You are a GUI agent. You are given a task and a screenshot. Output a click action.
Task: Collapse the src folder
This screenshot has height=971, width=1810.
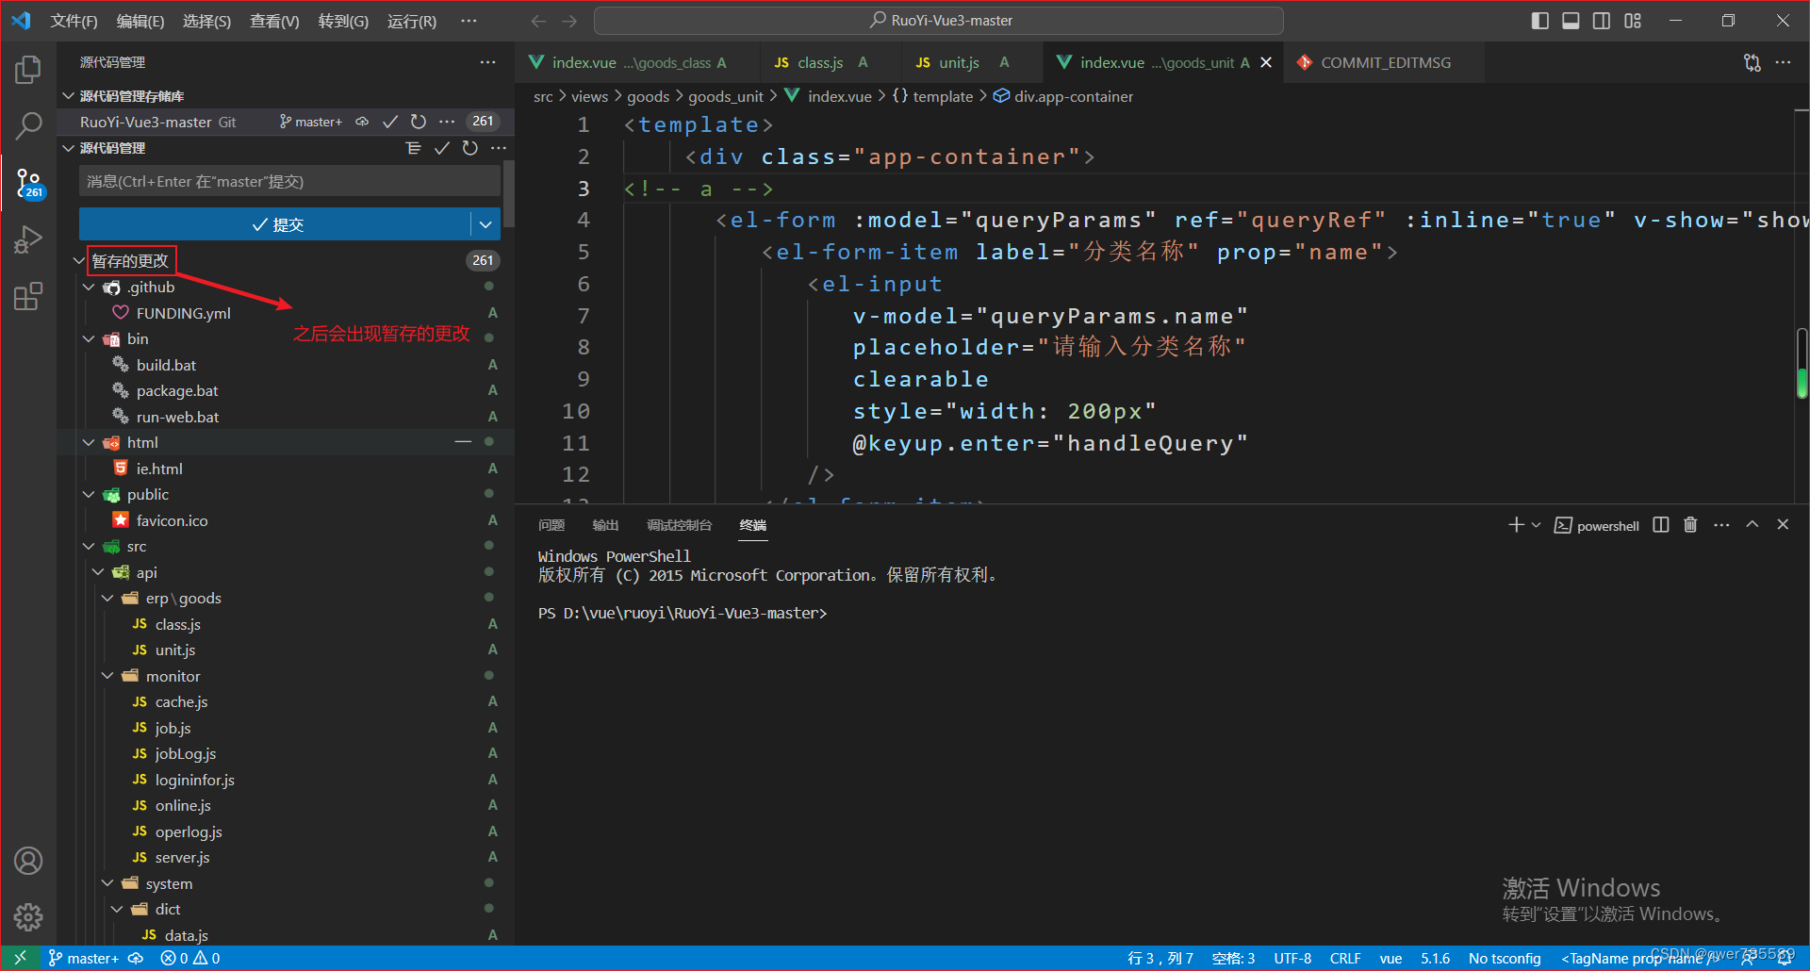point(89,546)
